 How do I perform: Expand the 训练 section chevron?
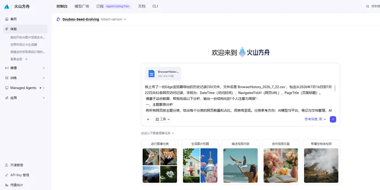pos(44,78)
